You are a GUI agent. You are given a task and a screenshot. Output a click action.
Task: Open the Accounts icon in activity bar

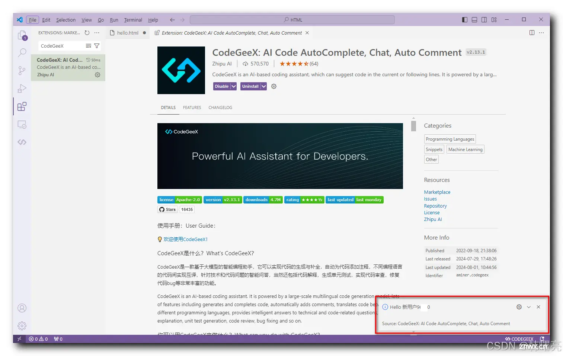[x=22, y=308]
